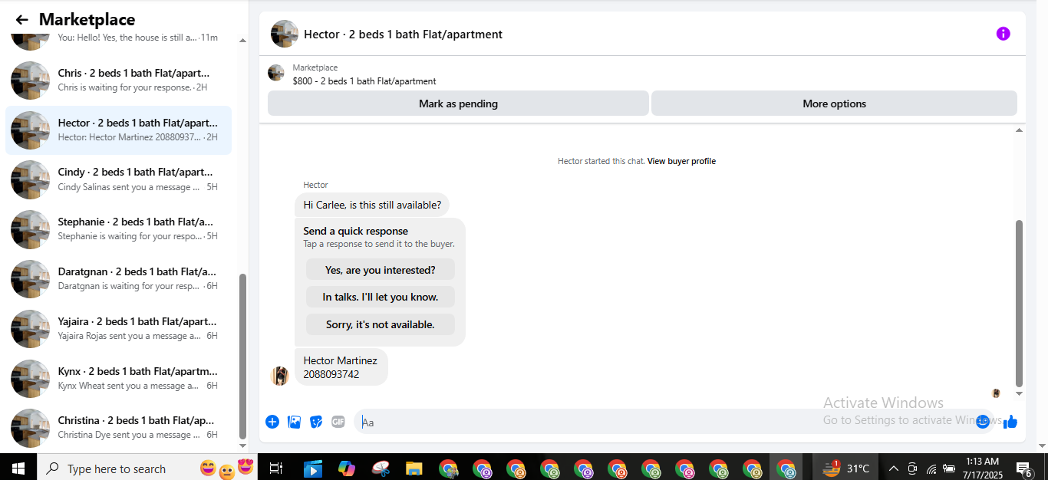
Task: Open Movies & TV taskbar app
Action: 312,468
